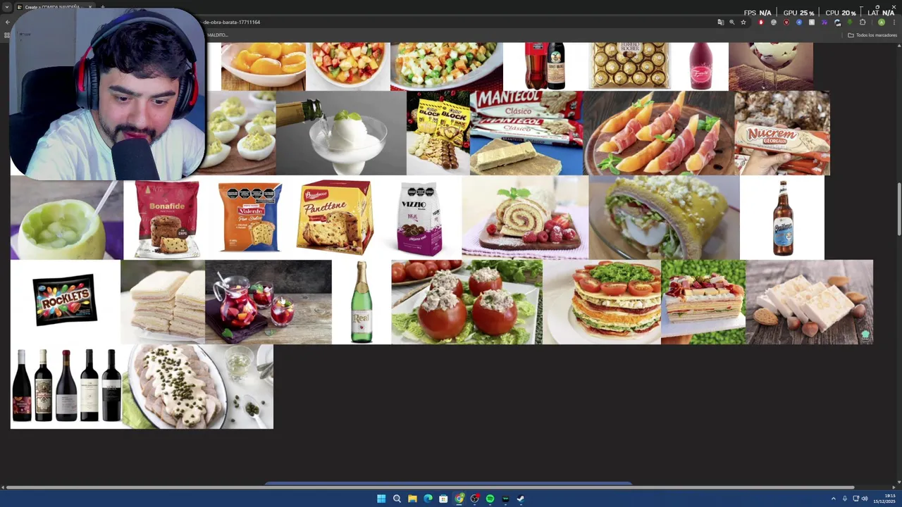Screen dimensions: 902x507
Task: Open Microsoft Store from taskbar
Action: 443,499
